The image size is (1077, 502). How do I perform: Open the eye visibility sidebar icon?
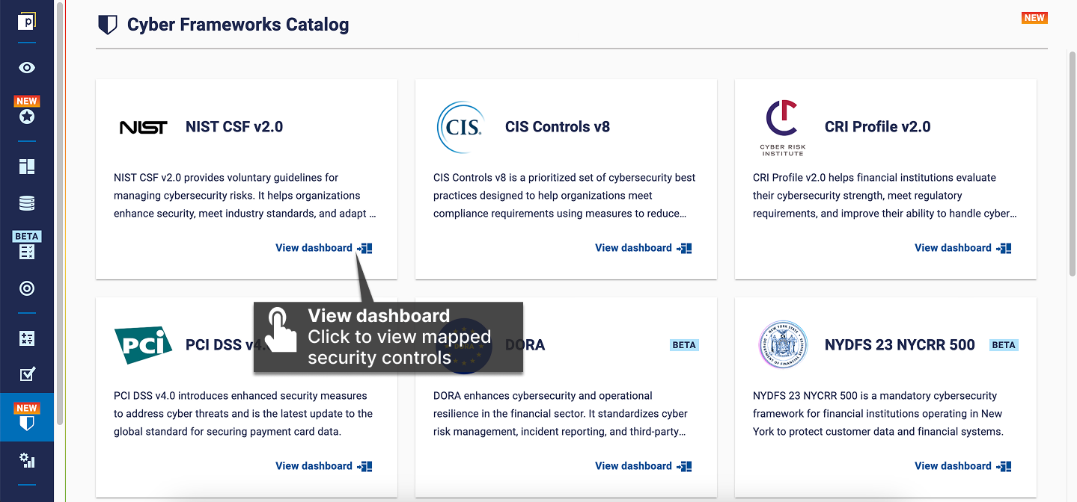point(27,68)
